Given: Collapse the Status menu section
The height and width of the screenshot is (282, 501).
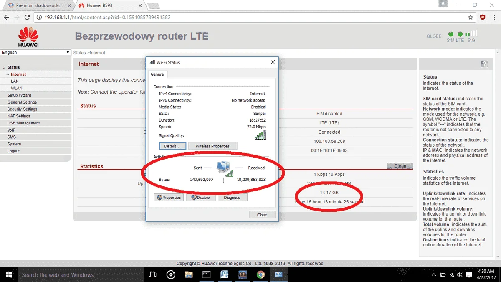Looking at the screenshot, I should (x=13, y=67).
